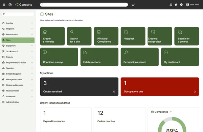Open Administration in the sidebar
Screen dimensions: 203x132
click(x=18, y=102)
